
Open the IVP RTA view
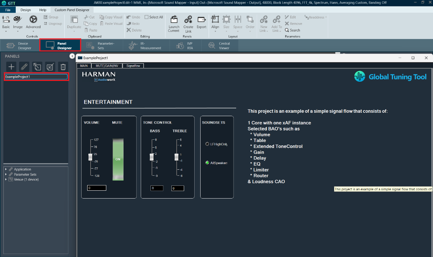(x=185, y=46)
